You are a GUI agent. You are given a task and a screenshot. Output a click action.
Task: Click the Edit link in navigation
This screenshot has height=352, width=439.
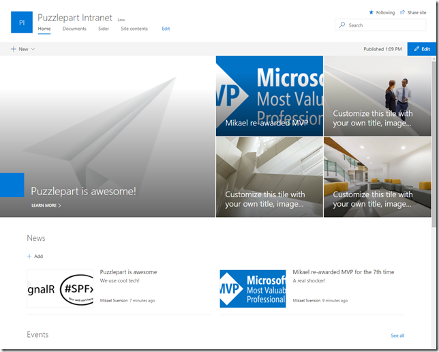coord(166,29)
